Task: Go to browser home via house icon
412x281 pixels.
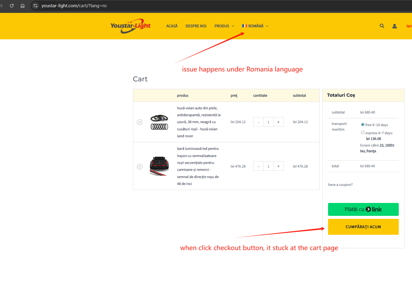Action: [x=23, y=6]
